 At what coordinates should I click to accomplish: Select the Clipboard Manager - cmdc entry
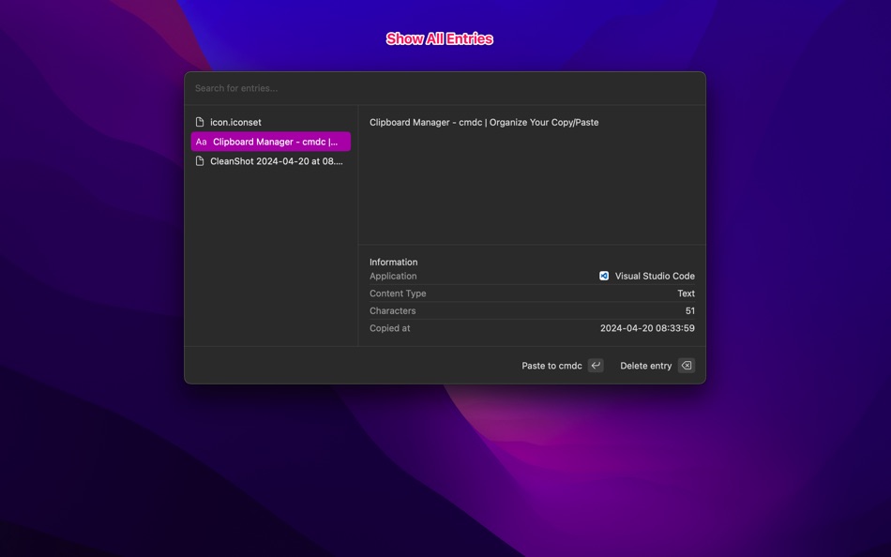tap(272, 142)
